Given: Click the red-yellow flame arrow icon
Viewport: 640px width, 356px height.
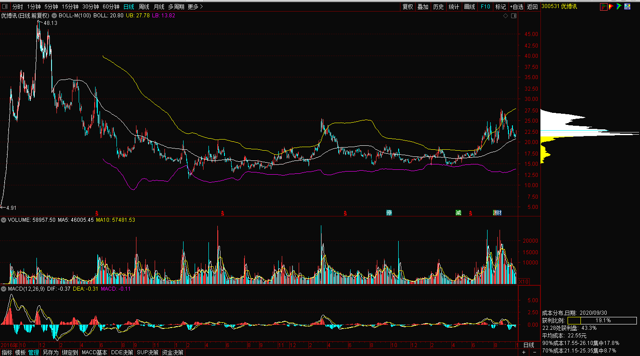Looking at the screenshot, I should click(x=611, y=7).
